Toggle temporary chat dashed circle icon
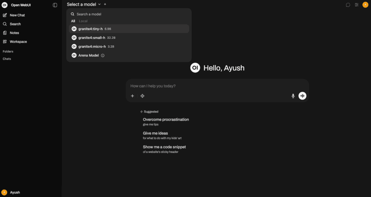The height and width of the screenshot is (197, 371). 348,5
